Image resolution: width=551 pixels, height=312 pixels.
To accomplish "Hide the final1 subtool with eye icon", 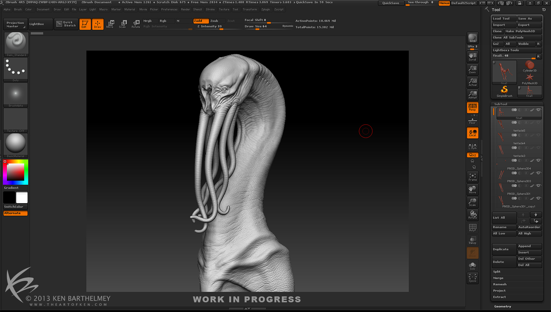I will click(x=538, y=110).
